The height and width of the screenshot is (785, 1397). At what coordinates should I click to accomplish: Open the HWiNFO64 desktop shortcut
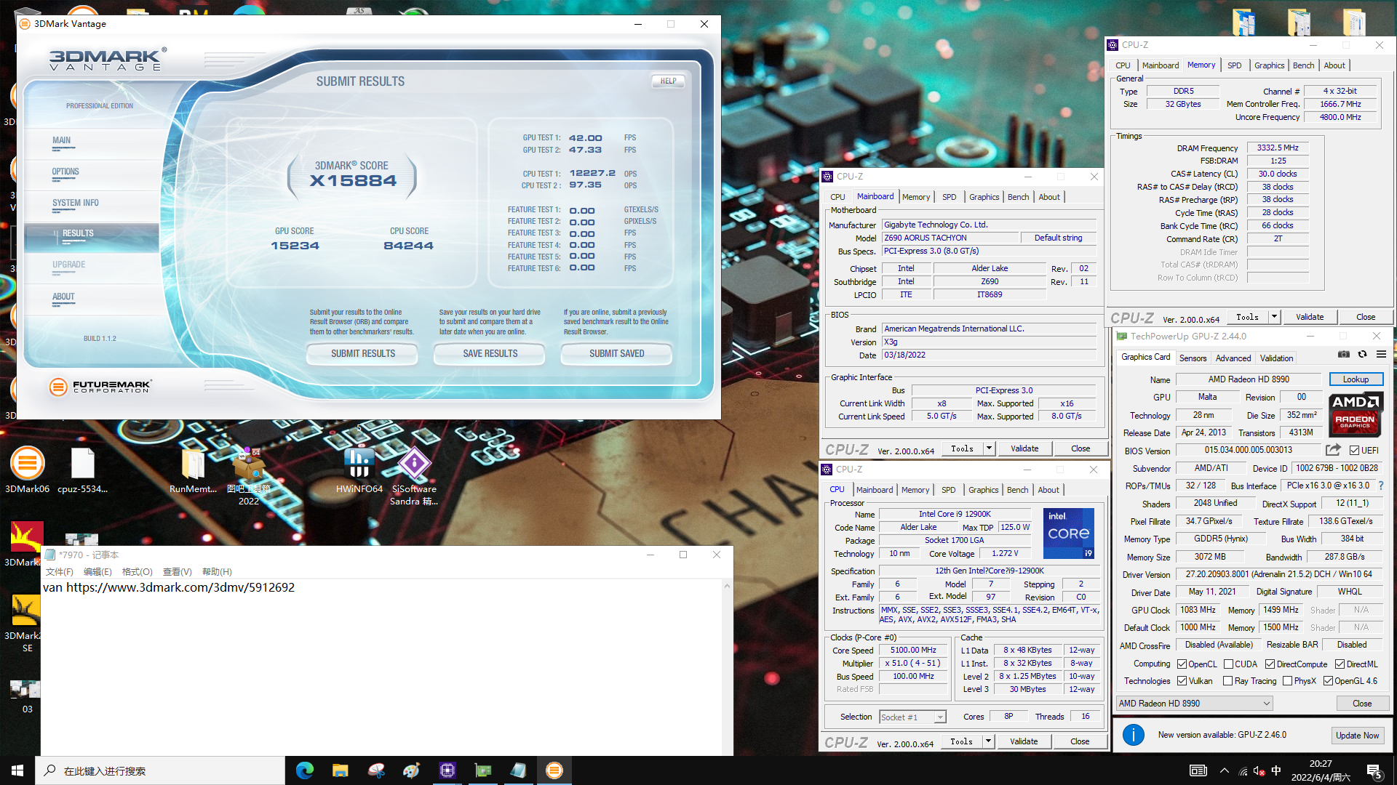click(359, 470)
